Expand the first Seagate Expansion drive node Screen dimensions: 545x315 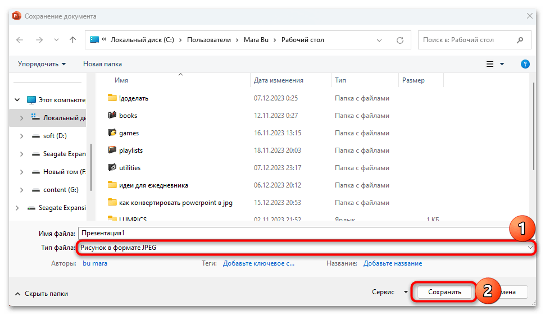tap(21, 154)
